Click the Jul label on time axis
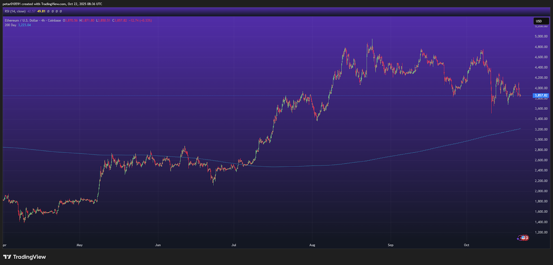 (234, 245)
